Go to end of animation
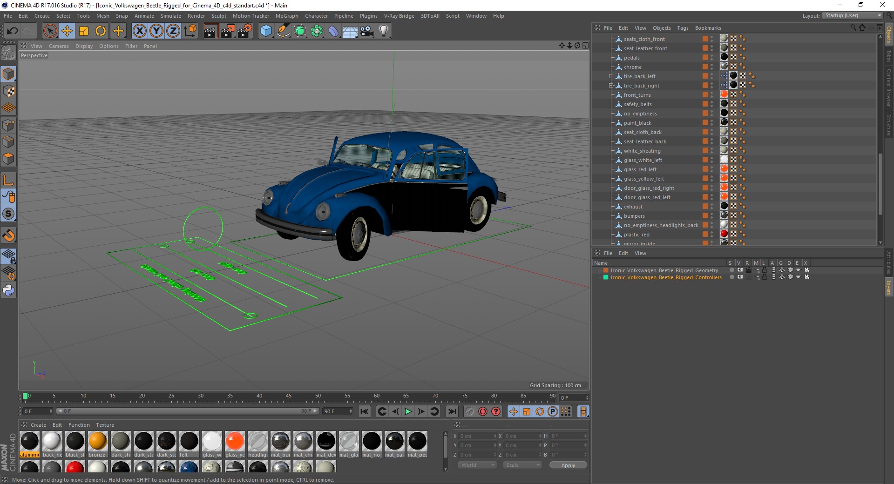 coord(452,411)
